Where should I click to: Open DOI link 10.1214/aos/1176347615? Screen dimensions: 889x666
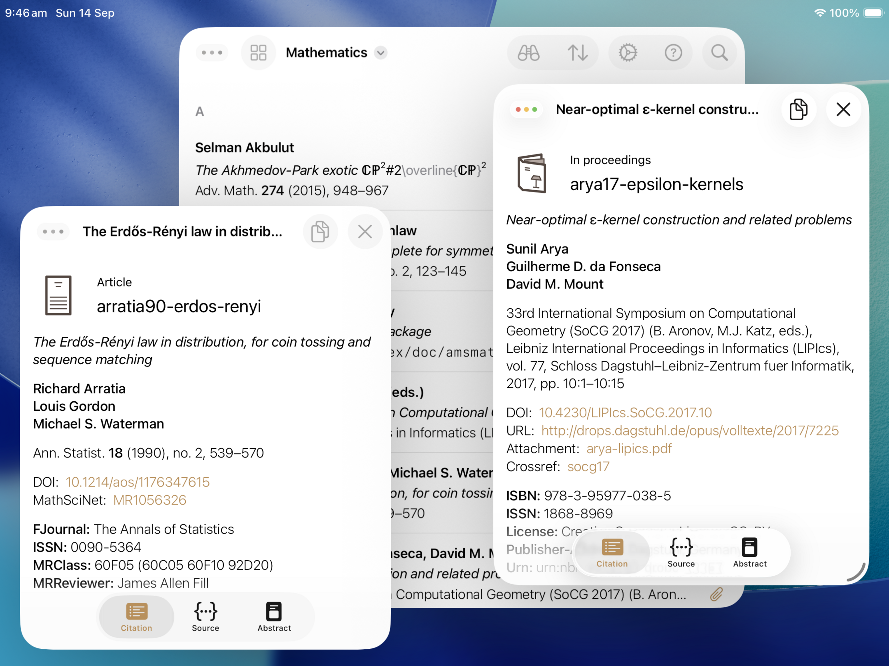click(137, 482)
